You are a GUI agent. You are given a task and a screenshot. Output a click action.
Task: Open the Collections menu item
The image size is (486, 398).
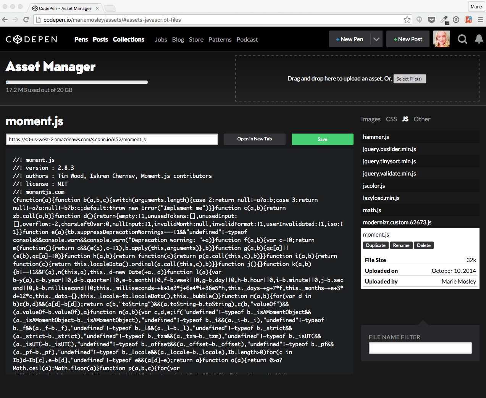pos(128,39)
